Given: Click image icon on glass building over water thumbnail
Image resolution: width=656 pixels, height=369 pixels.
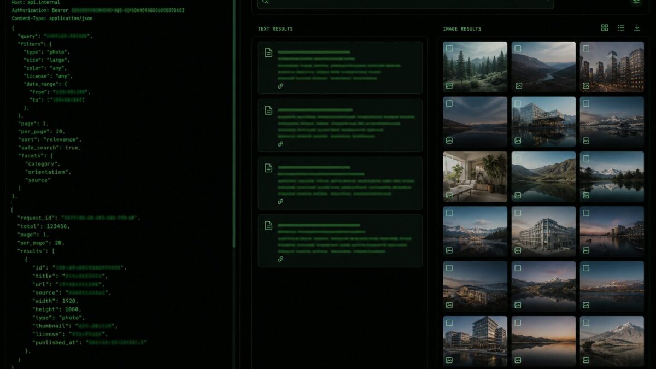Looking at the screenshot, I should pyautogui.click(x=518, y=140).
